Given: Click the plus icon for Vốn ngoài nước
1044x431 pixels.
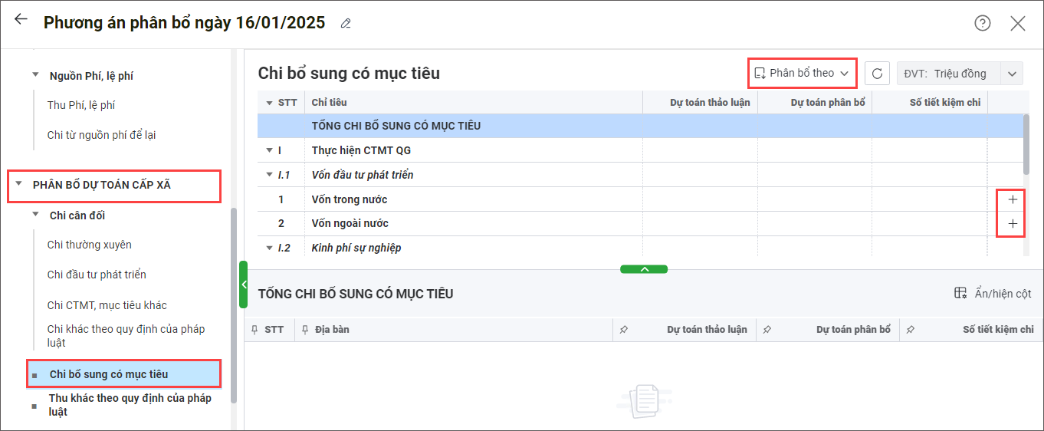Looking at the screenshot, I should (x=1013, y=224).
